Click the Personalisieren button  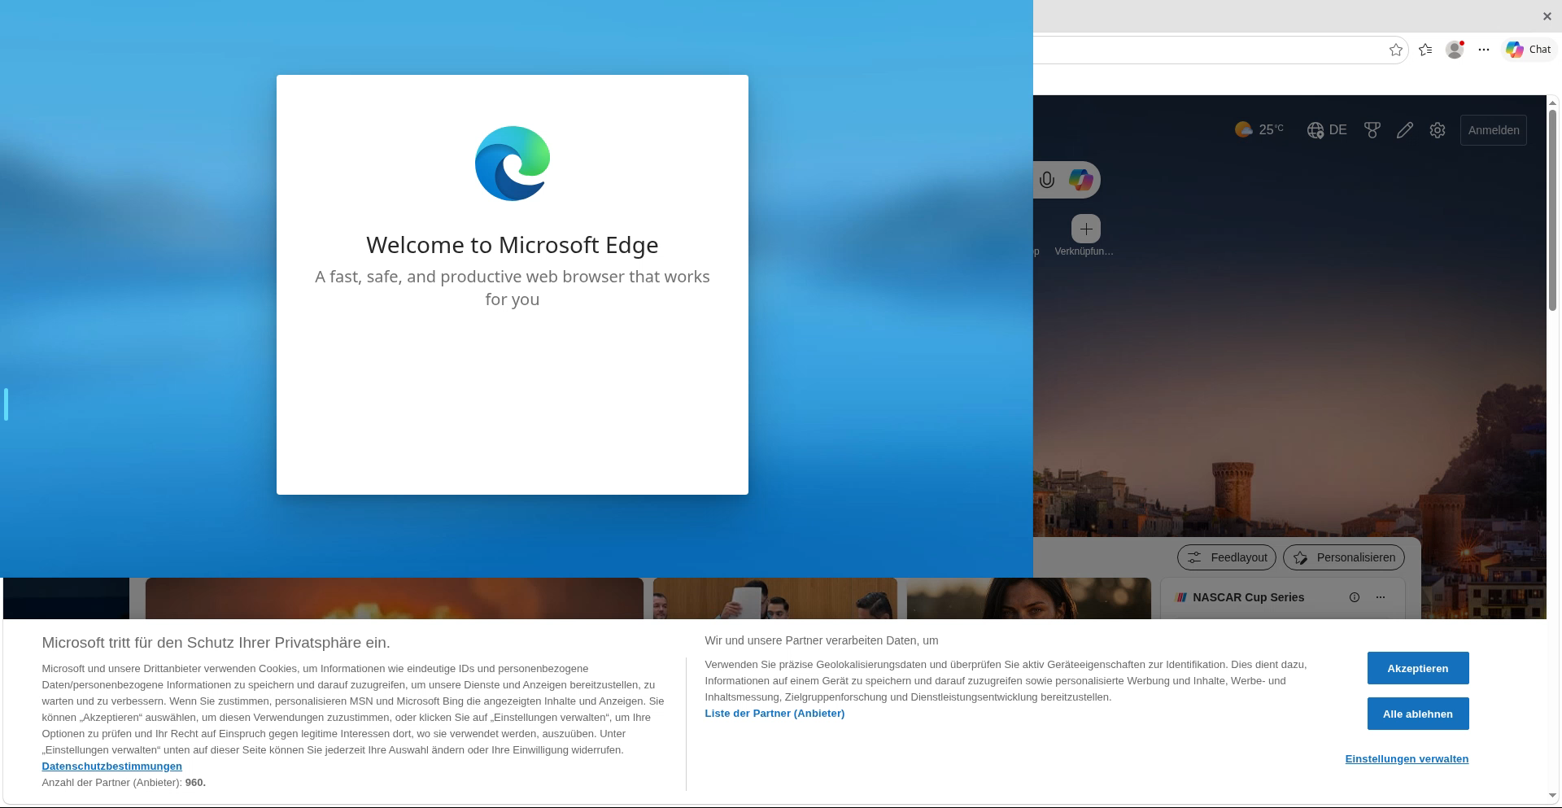pyautogui.click(x=1344, y=557)
